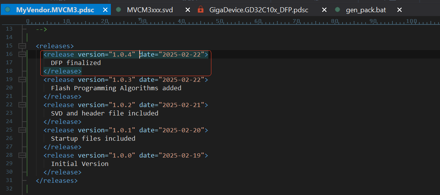
Task: Place cursor in "Flash Programming Algorithms added" text
Action: click(116, 88)
